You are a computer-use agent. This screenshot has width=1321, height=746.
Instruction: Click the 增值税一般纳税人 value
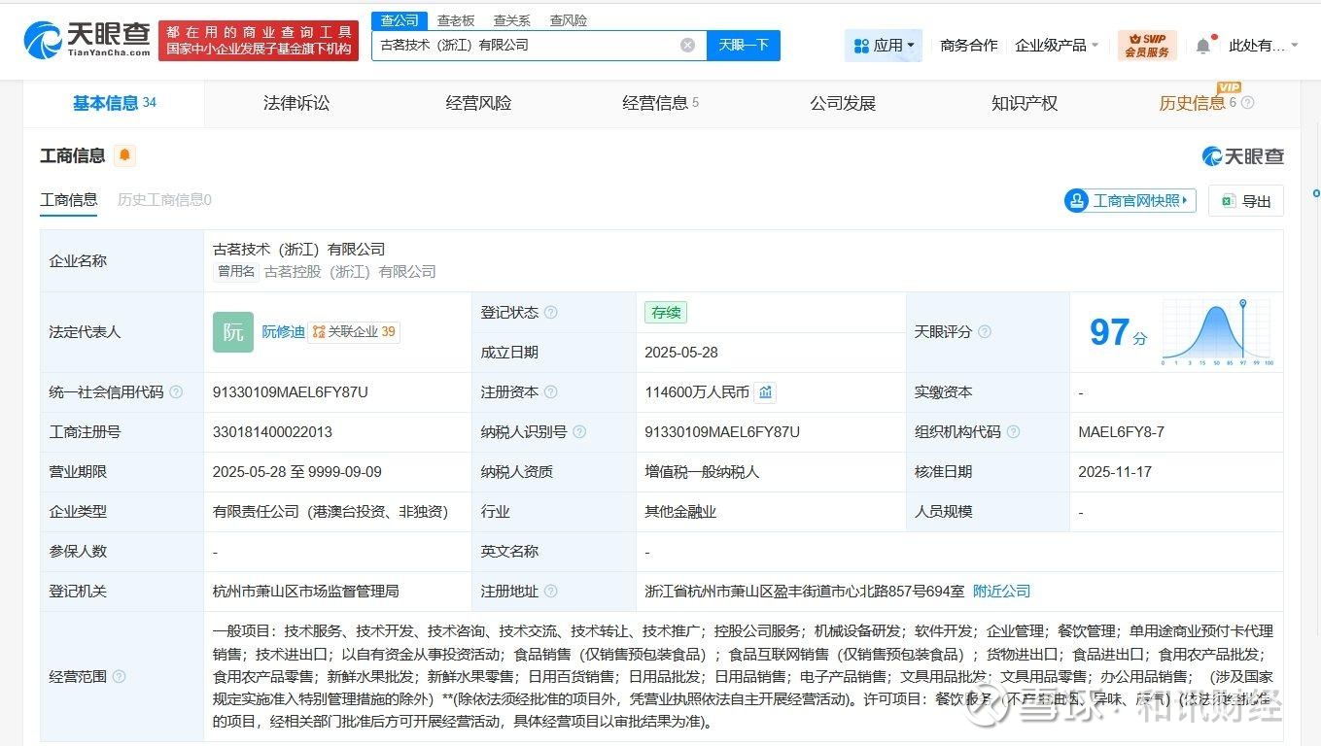(x=702, y=472)
